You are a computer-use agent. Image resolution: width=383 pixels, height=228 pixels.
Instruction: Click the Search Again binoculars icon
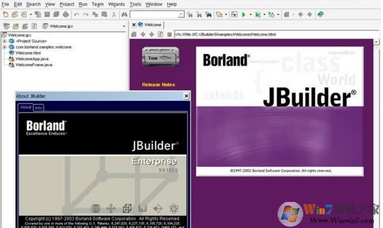190,14
